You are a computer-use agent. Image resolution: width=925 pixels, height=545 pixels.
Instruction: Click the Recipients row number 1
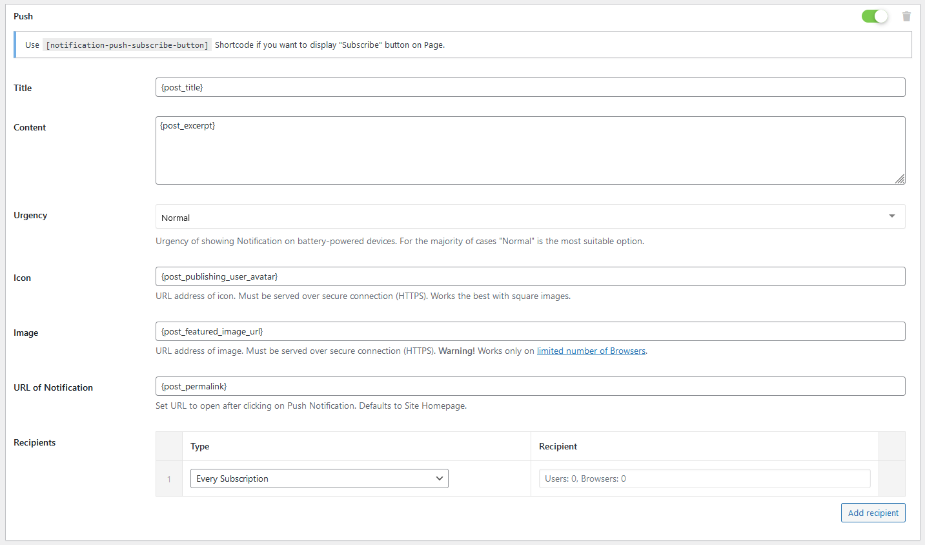169,478
